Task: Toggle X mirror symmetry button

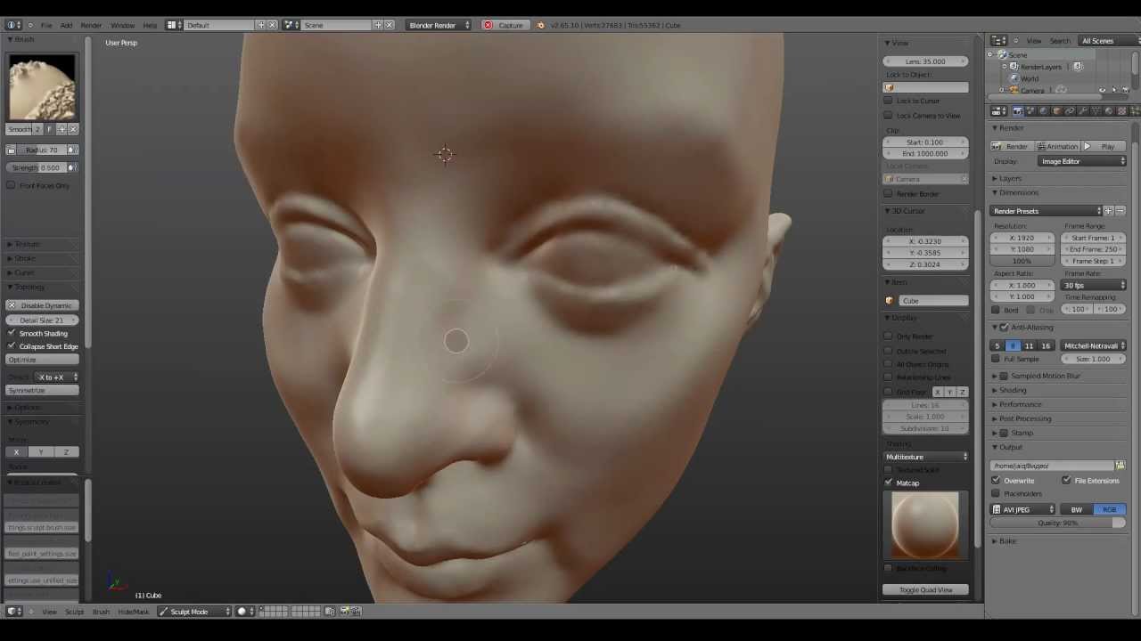Action: 16,452
